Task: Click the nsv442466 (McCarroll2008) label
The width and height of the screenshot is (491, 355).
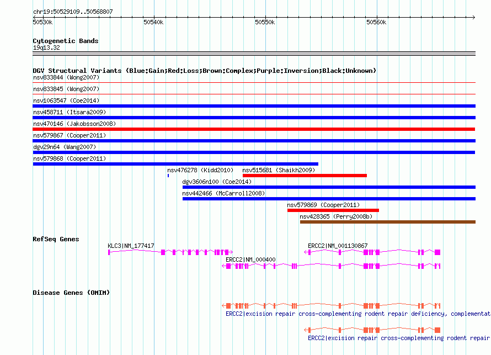Action: pos(223,193)
